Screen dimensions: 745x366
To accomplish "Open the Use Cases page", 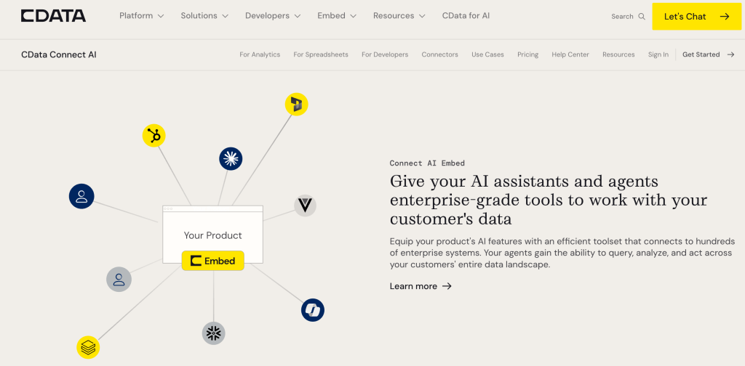I will coord(487,54).
